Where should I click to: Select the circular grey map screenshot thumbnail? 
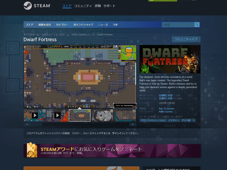click(x=102, y=115)
